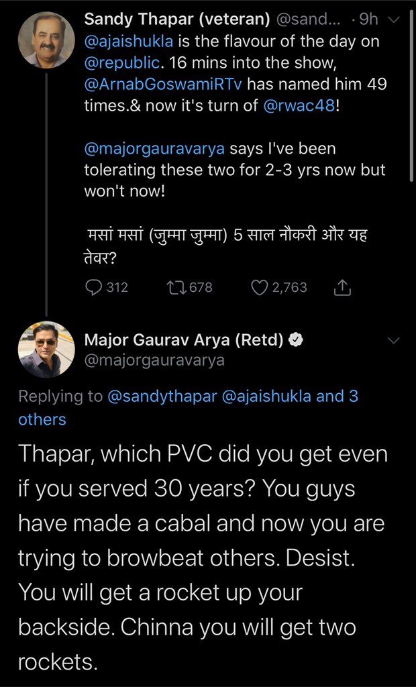
Task: Open Major Gaurav Arya's profile picture
Action: point(46,350)
